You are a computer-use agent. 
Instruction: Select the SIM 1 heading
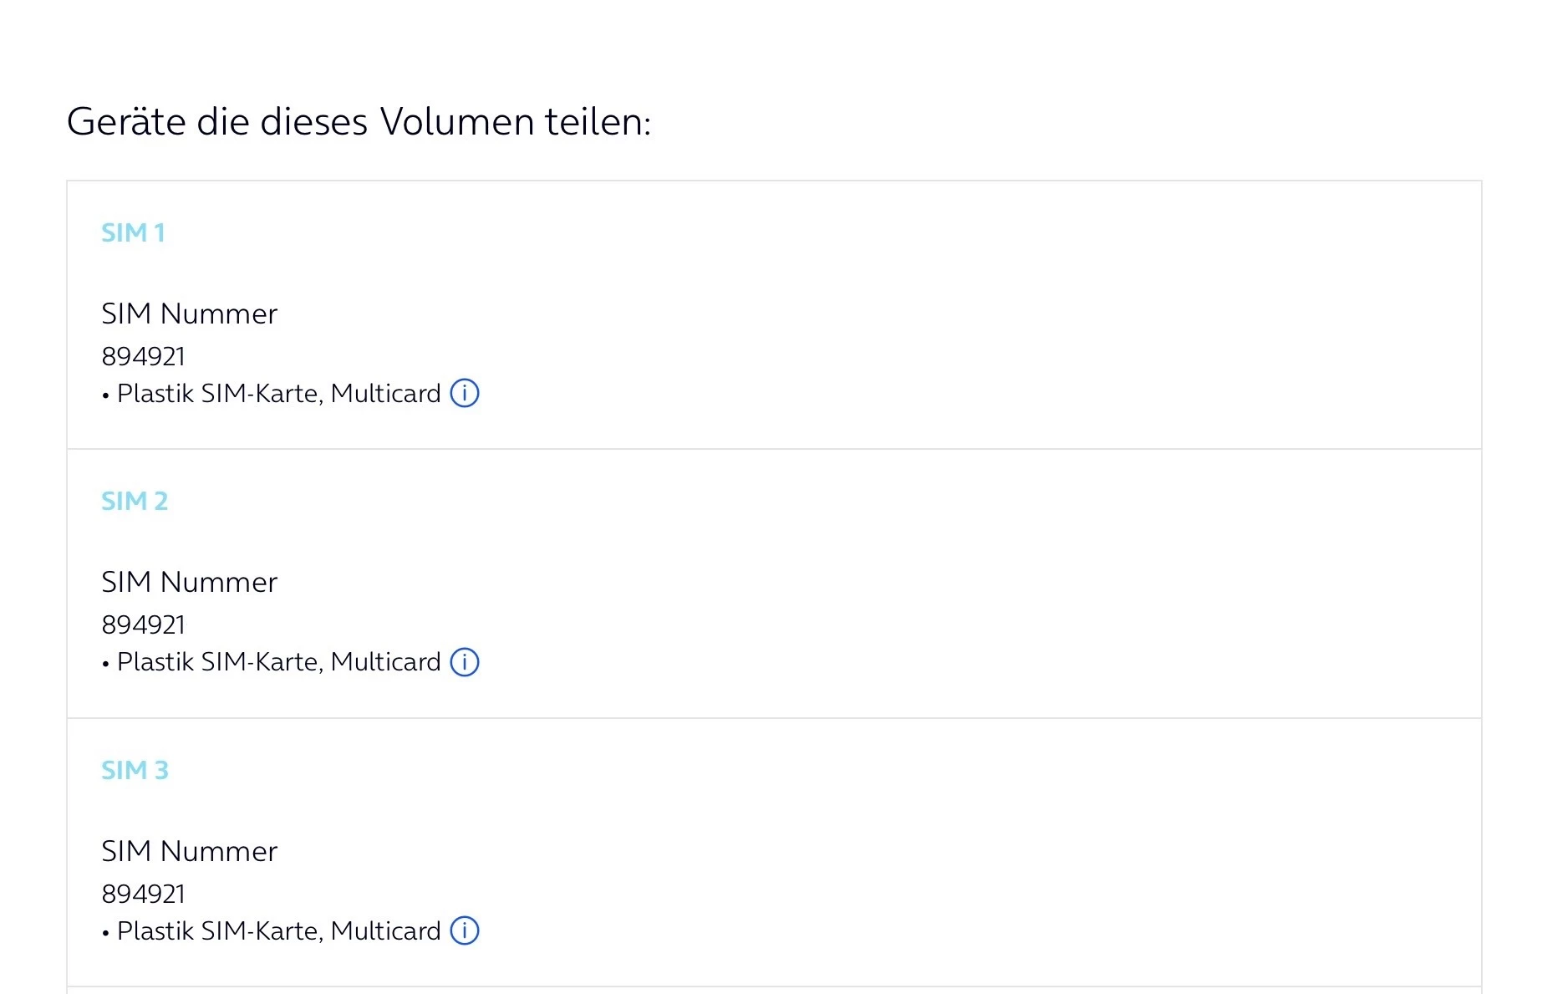(x=133, y=232)
